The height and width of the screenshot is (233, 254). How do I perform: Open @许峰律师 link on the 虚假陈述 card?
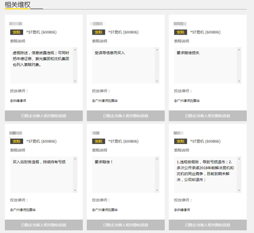pos(18,101)
